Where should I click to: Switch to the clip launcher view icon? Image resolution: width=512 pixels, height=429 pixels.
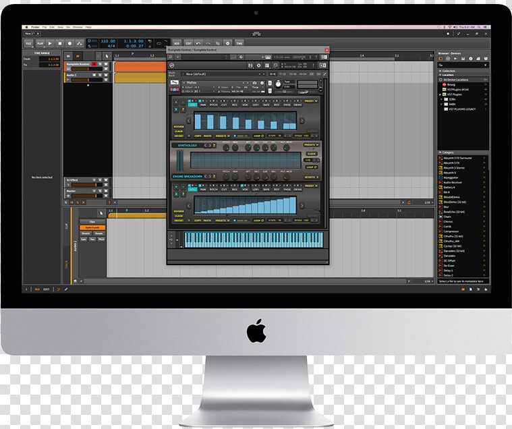[68, 56]
